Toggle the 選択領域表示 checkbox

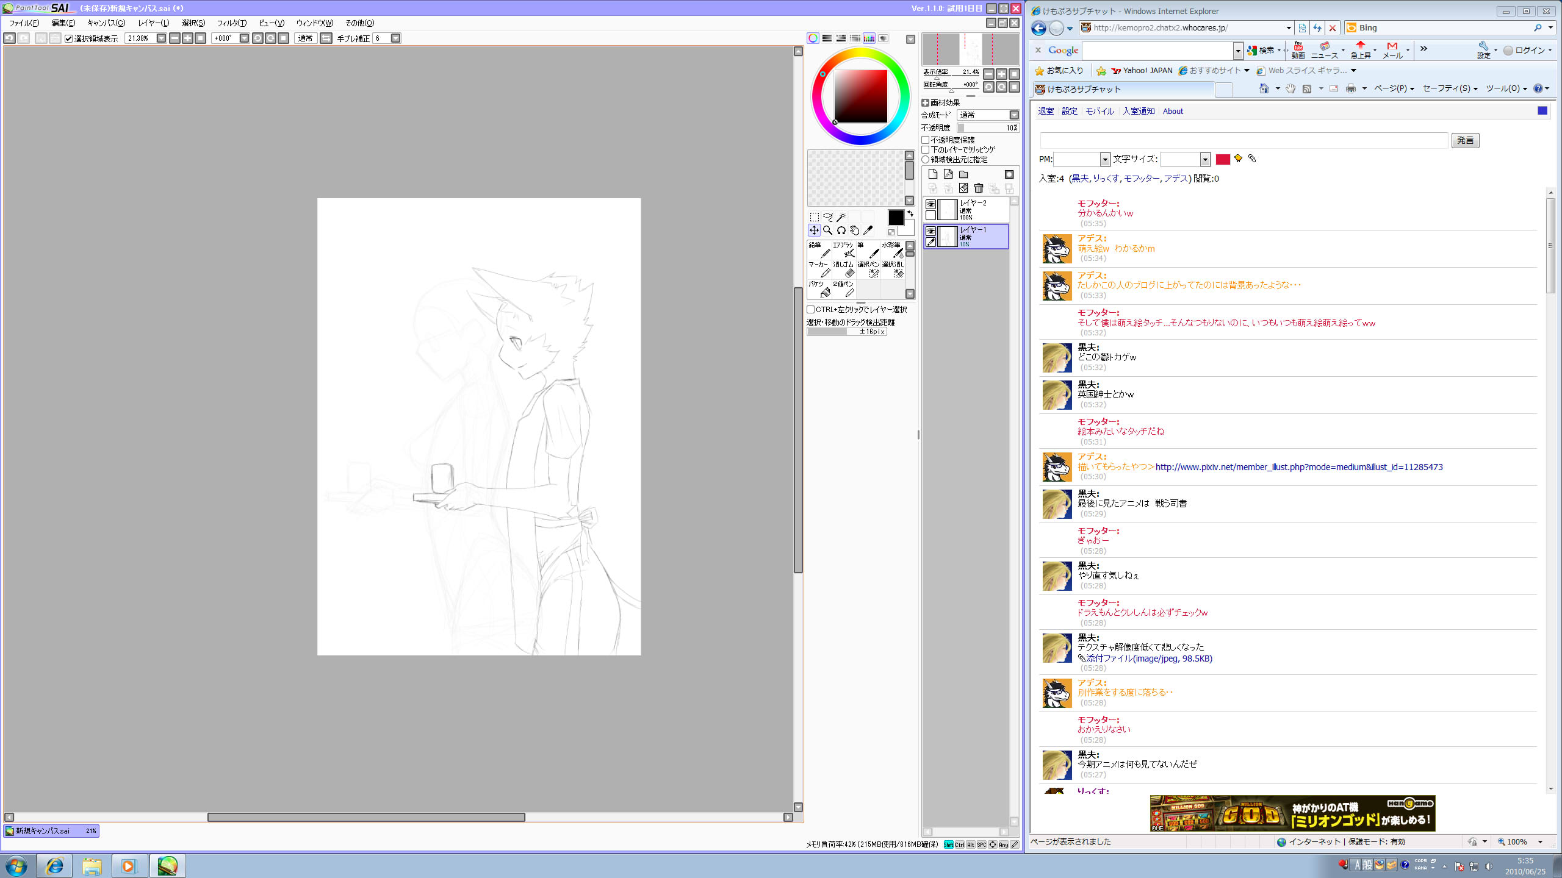[x=69, y=38]
